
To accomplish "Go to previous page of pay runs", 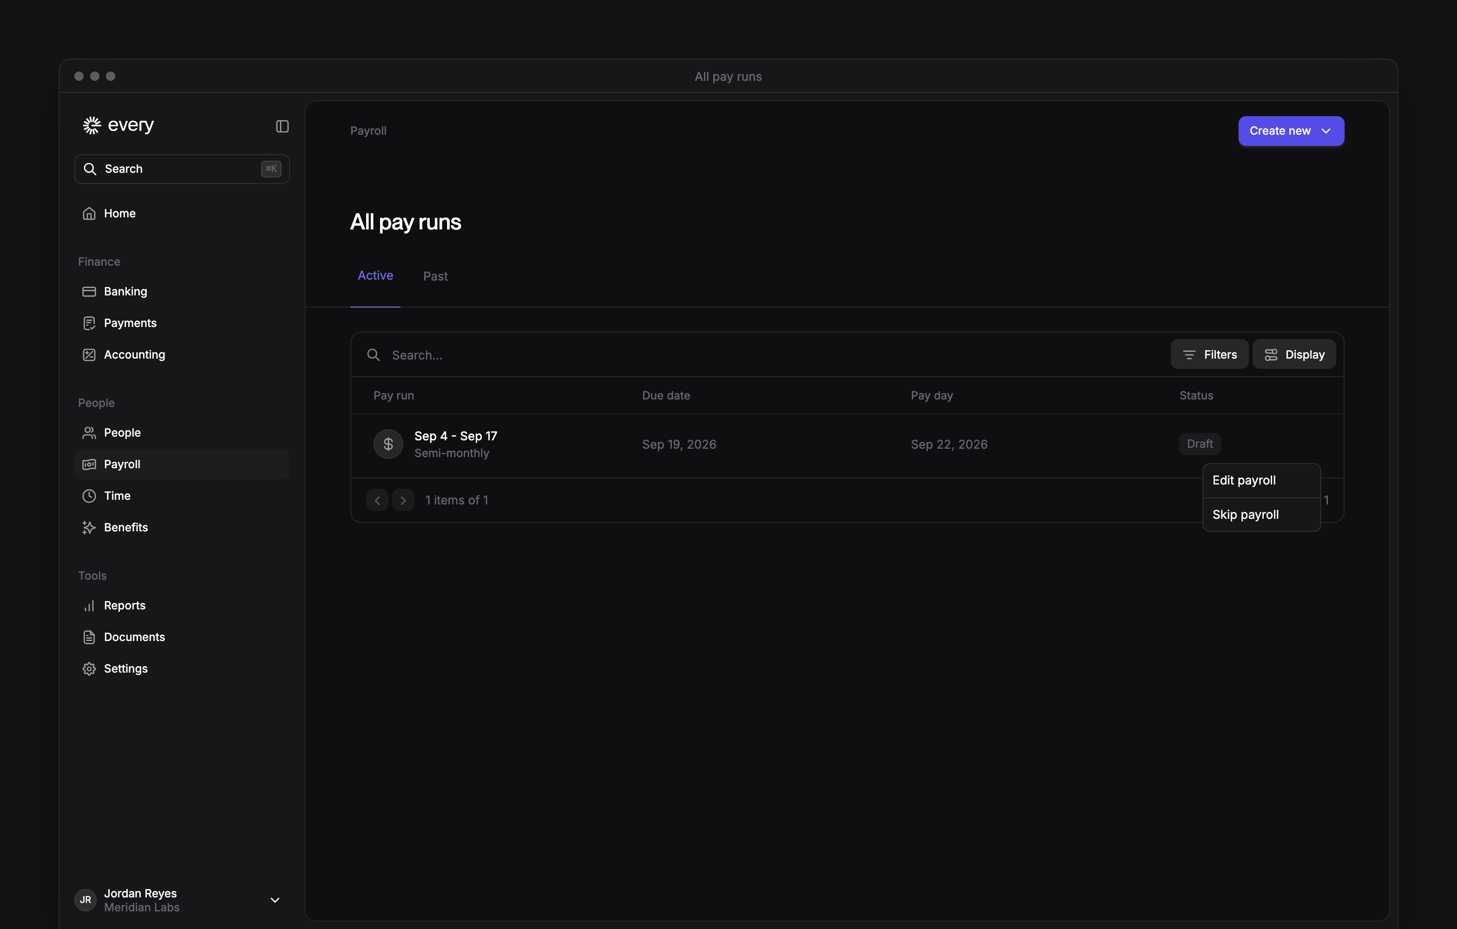I will [x=377, y=500].
